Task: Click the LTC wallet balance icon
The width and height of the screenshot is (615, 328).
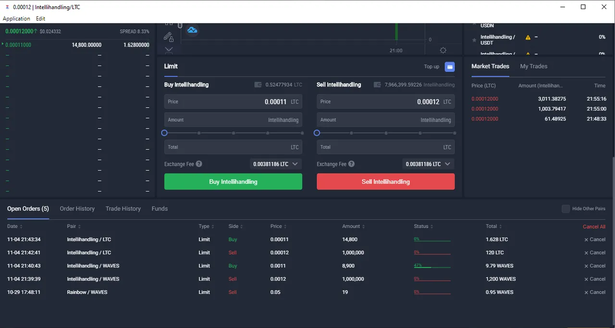Action: pos(258,85)
